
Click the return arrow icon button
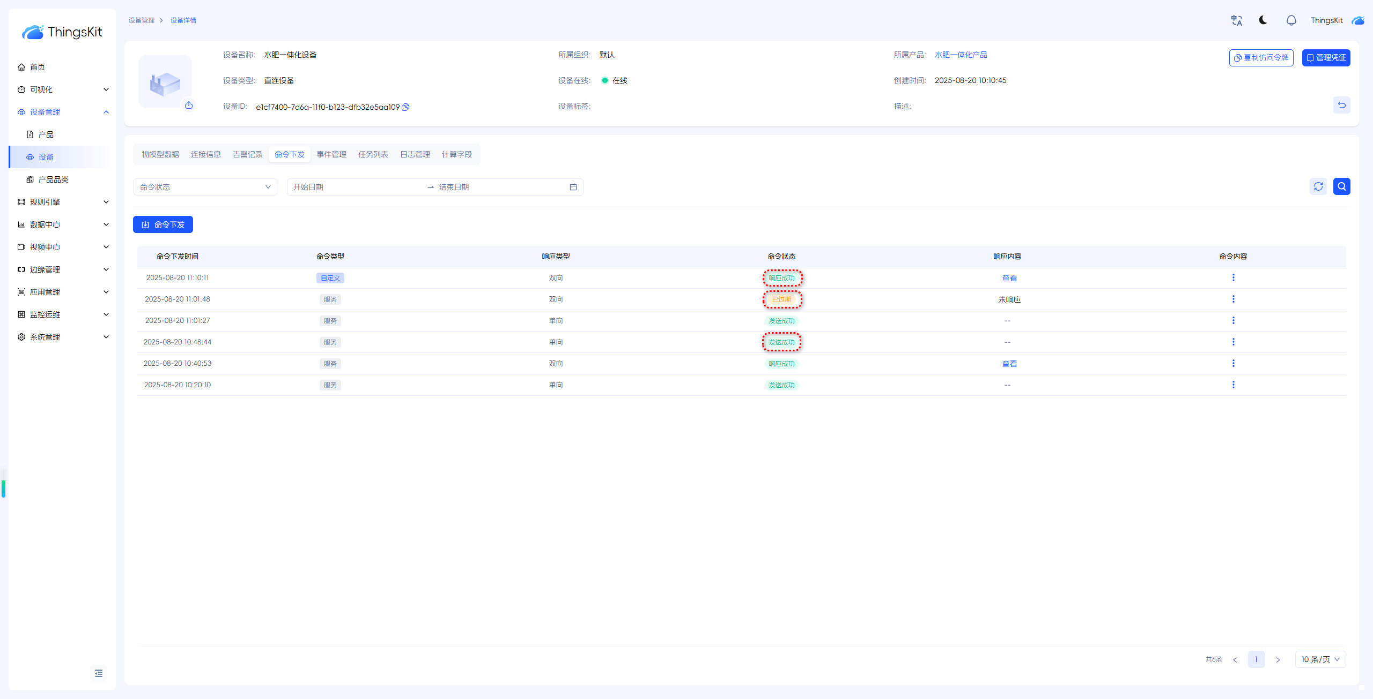tap(1341, 105)
